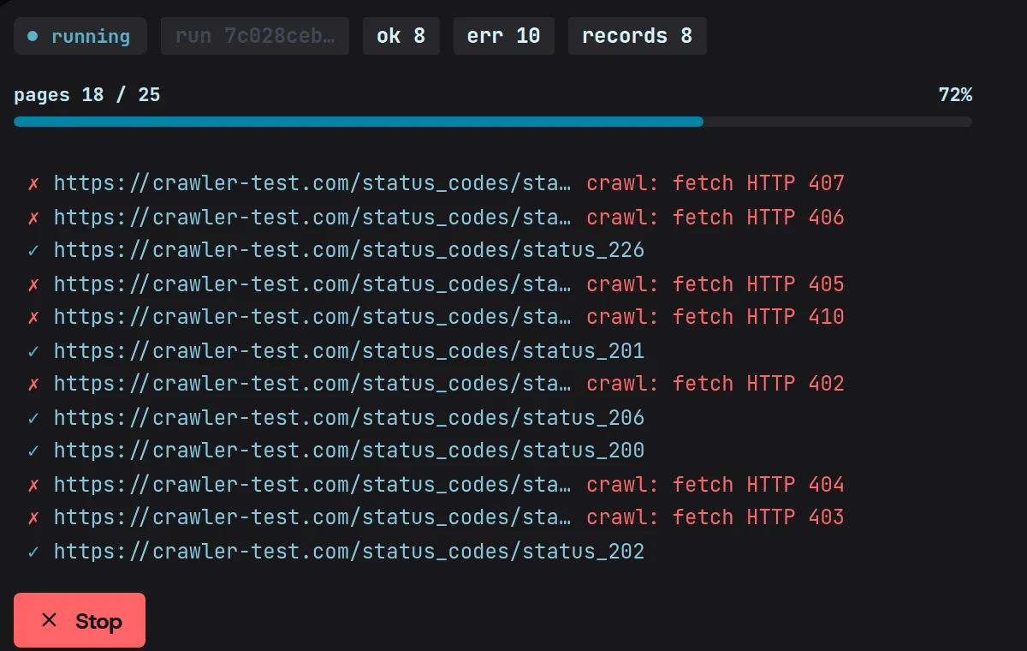Click the records 8 counter badge
Screen dimensions: 1027x651
[x=638, y=36]
